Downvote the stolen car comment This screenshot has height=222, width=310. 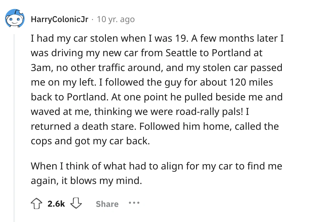click(77, 204)
